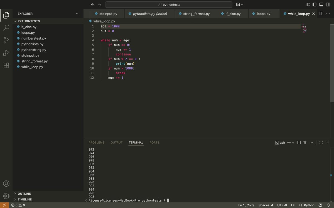This screenshot has width=334, height=208.
Task: Toggle the secondary side bar
Action: (x=328, y=4)
